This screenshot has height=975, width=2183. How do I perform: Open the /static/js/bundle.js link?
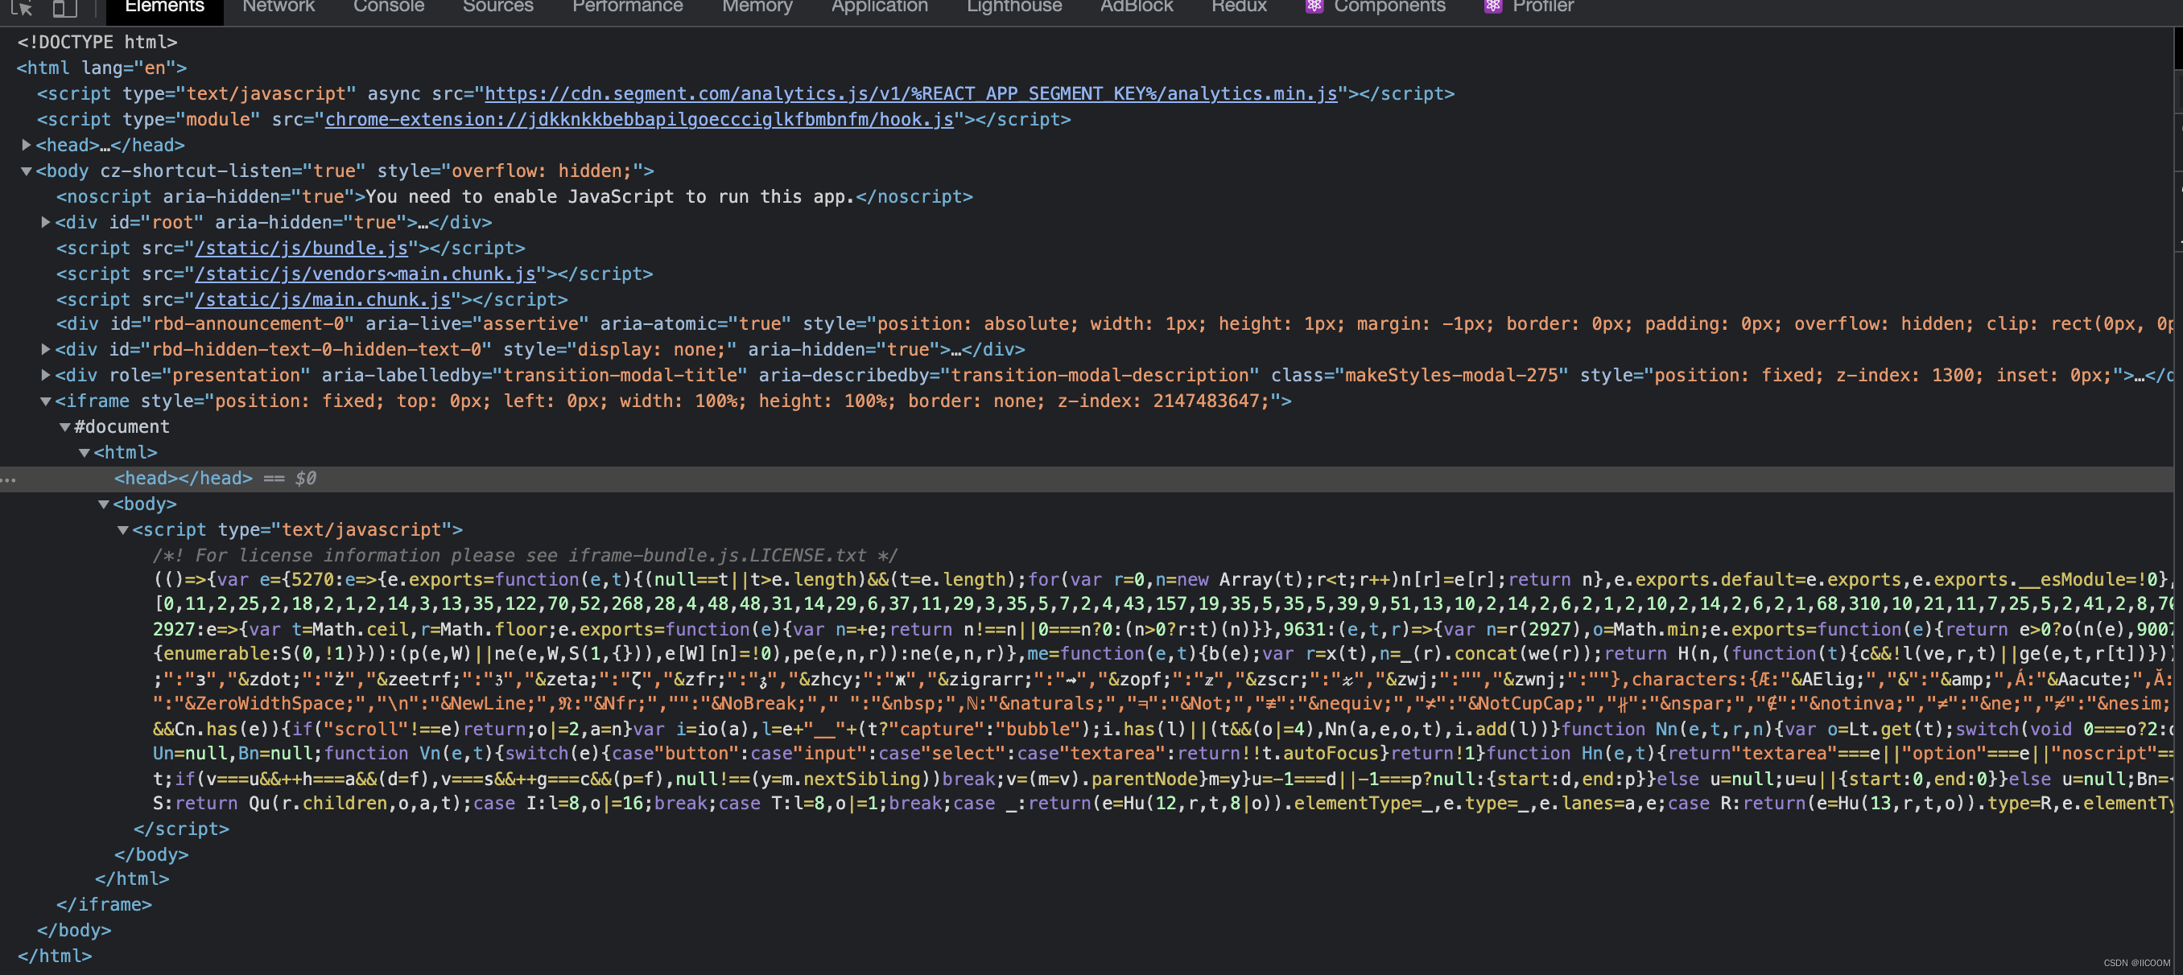coord(302,249)
